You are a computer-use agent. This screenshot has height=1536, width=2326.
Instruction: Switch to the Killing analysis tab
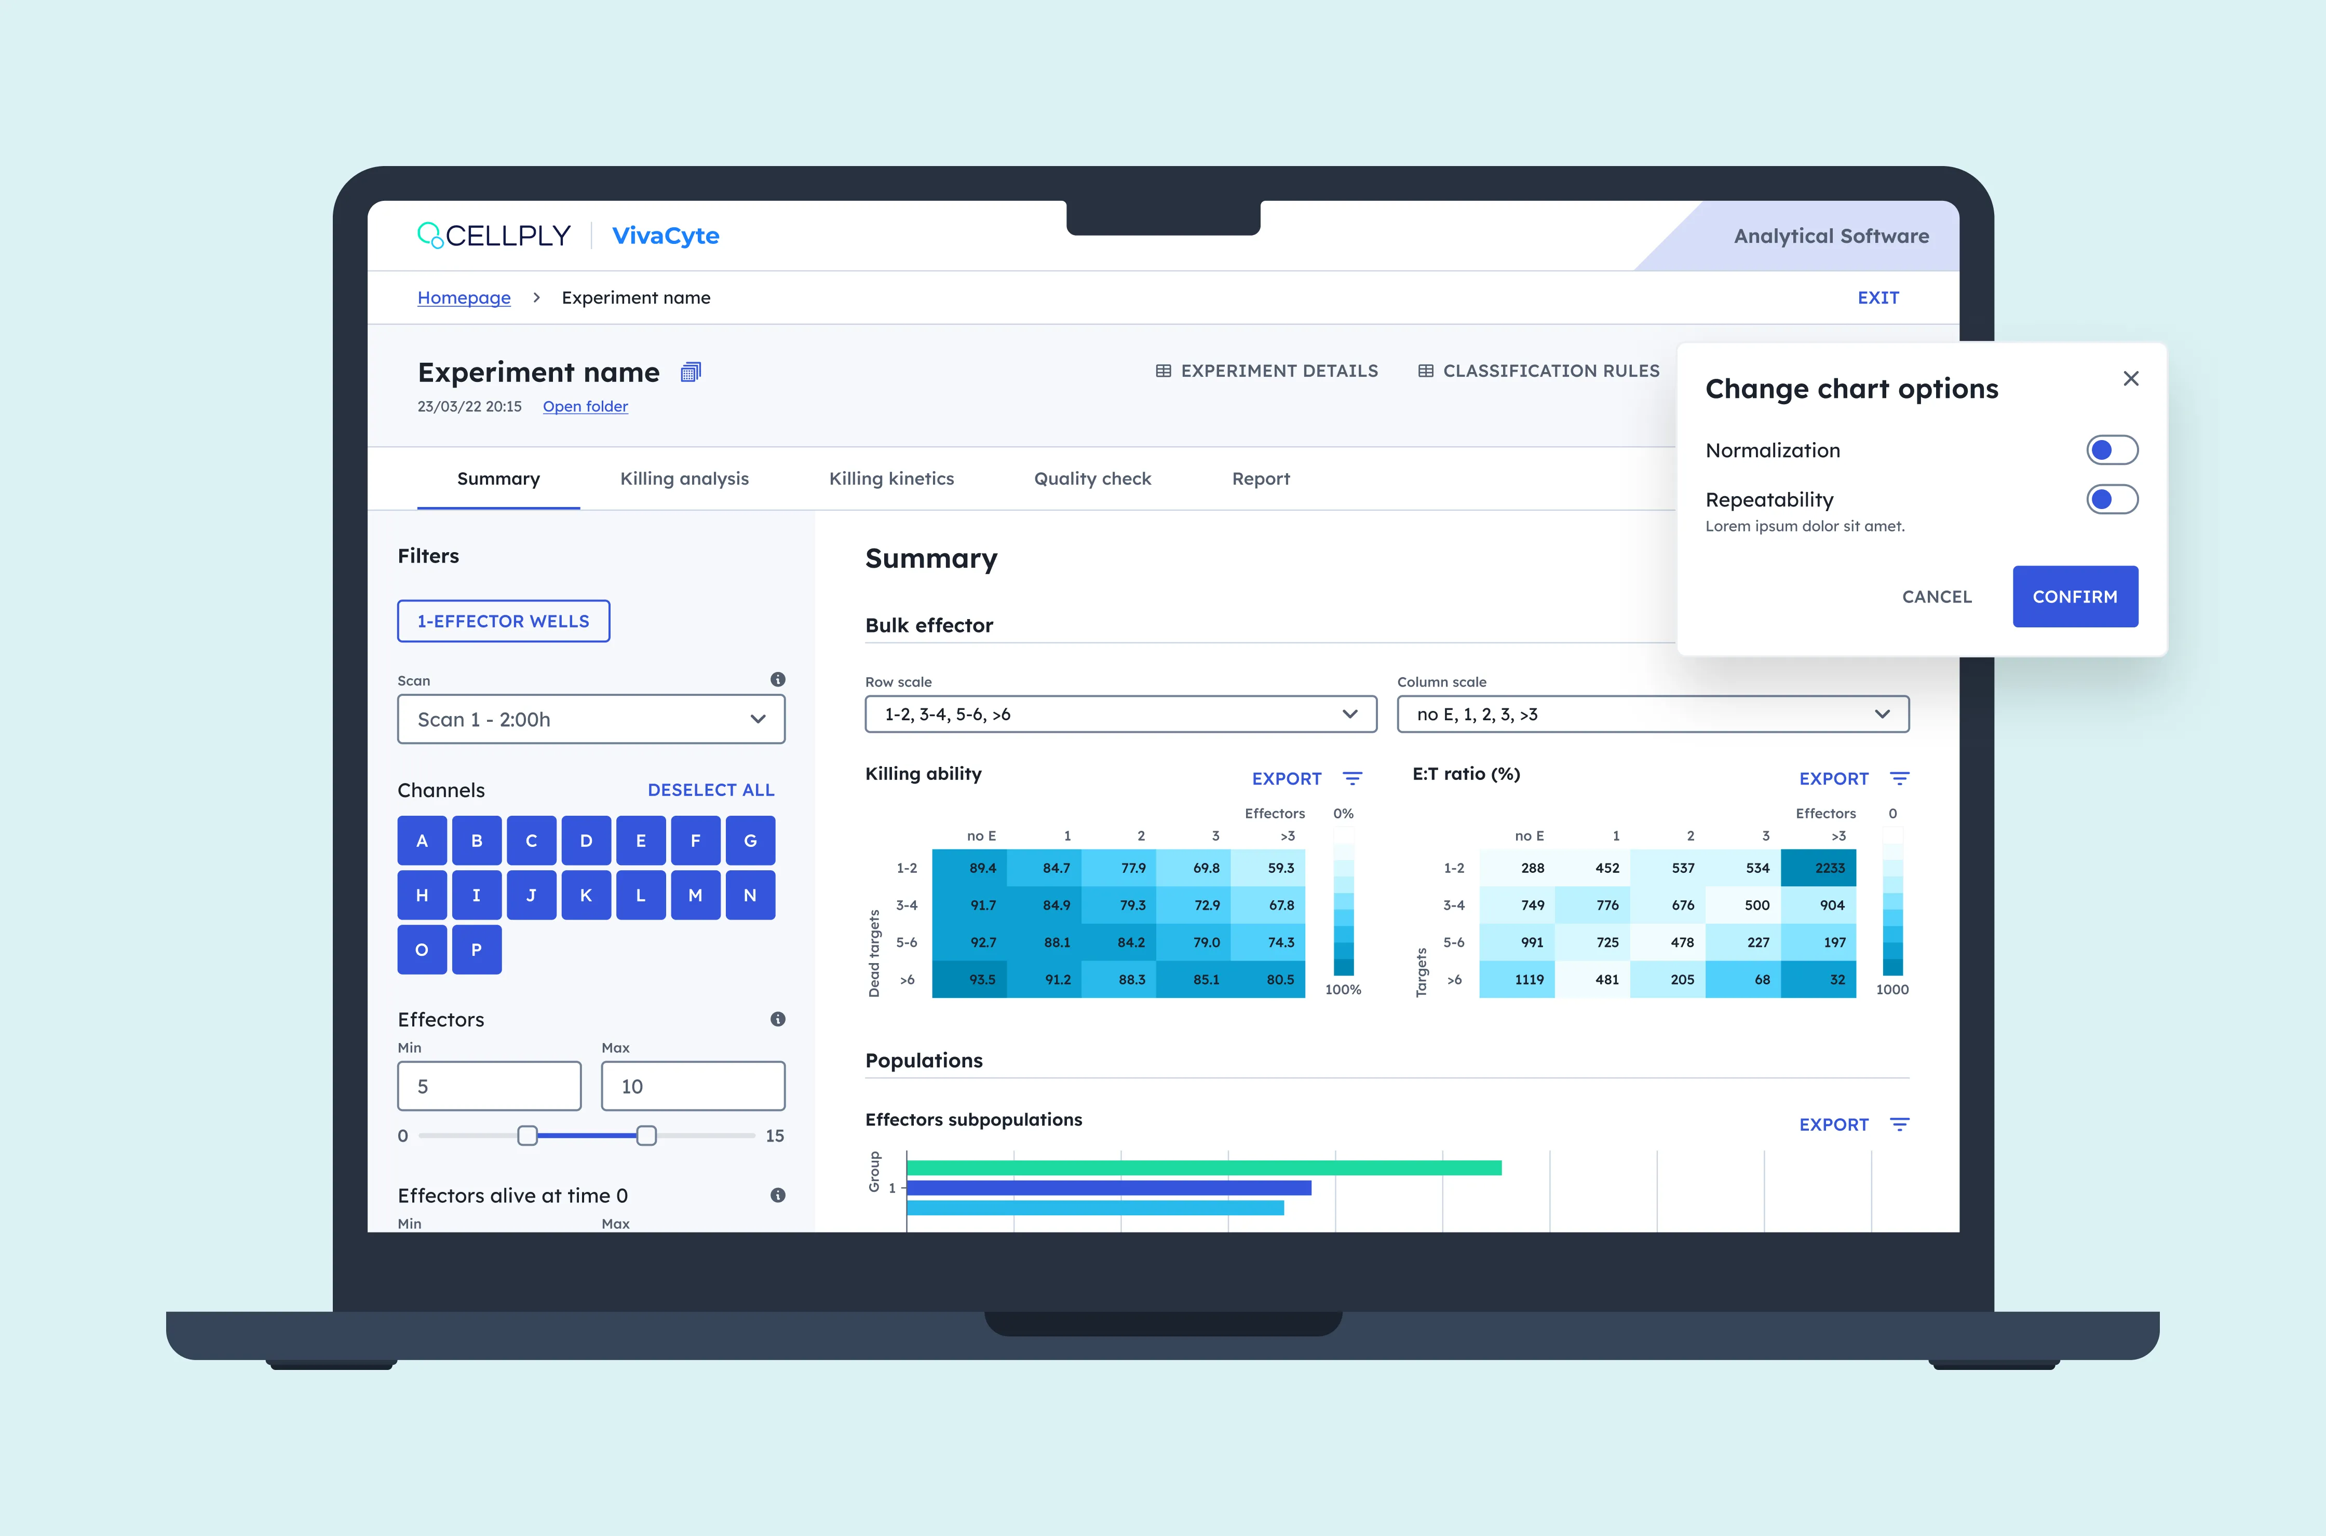point(684,479)
